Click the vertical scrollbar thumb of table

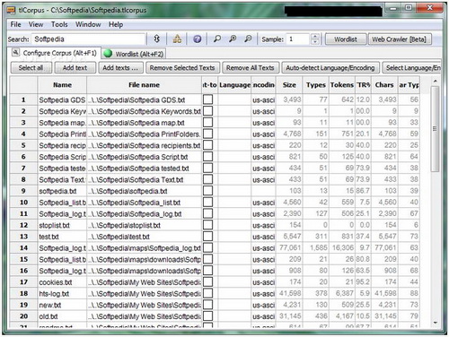click(x=436, y=129)
